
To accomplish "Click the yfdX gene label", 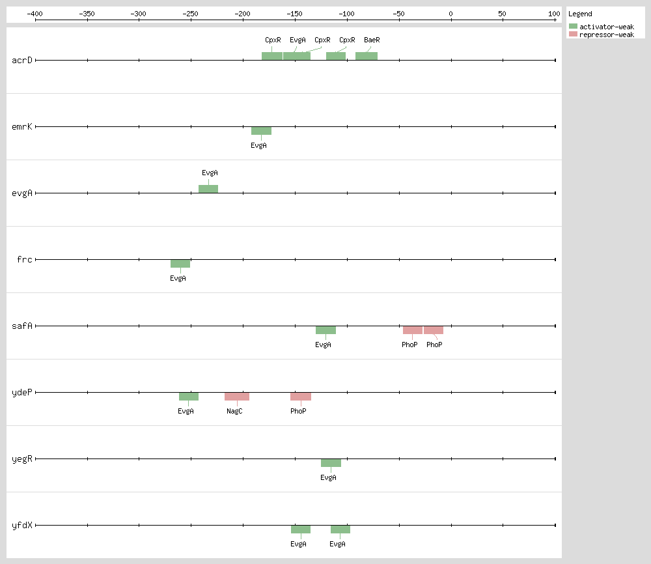I will pyautogui.click(x=22, y=526).
